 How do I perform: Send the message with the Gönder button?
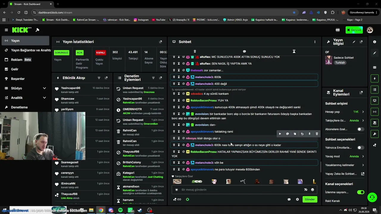(x=310, y=199)
